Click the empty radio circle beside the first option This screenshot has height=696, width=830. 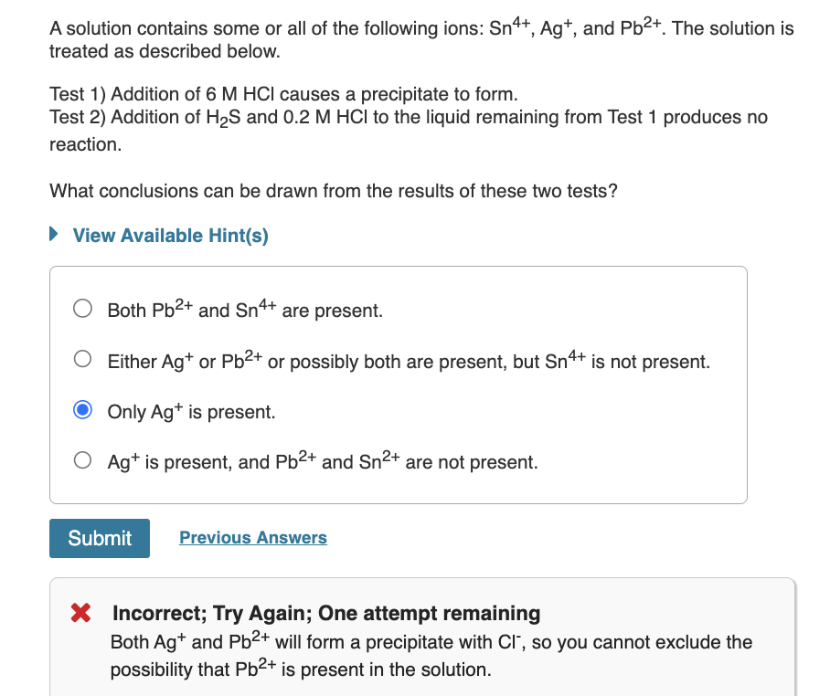[x=82, y=309]
